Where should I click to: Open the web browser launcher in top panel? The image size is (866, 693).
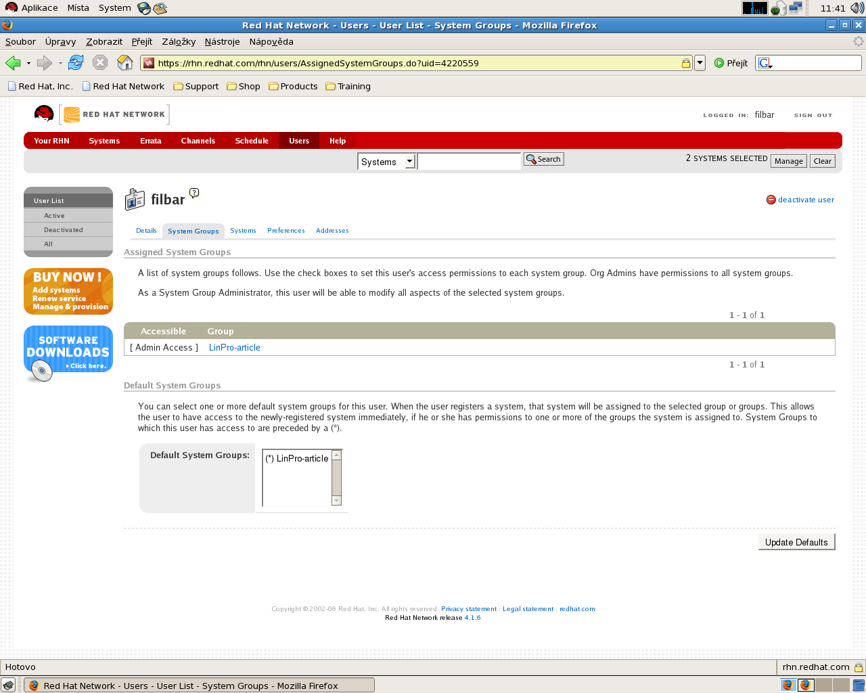click(144, 8)
